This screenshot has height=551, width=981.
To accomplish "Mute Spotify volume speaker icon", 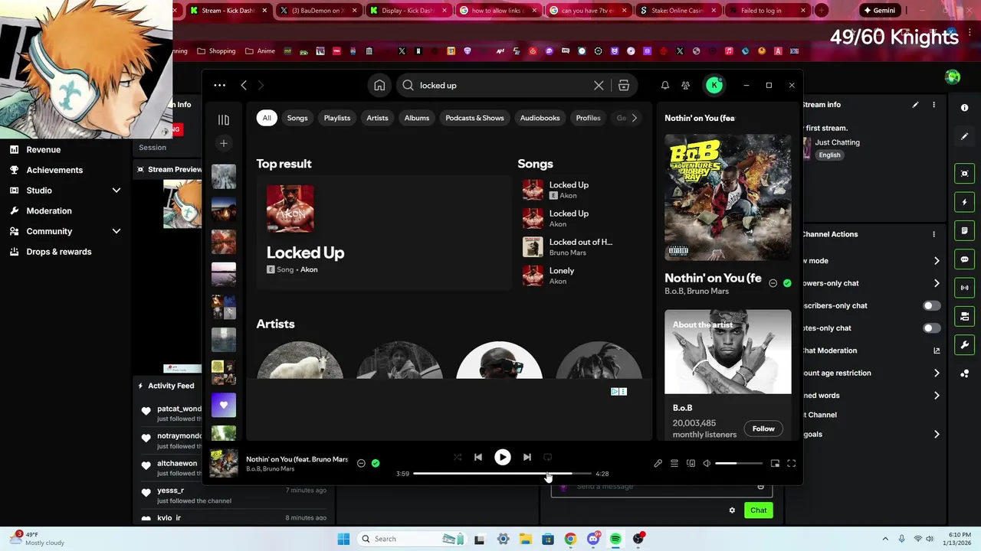I will 707,463.
